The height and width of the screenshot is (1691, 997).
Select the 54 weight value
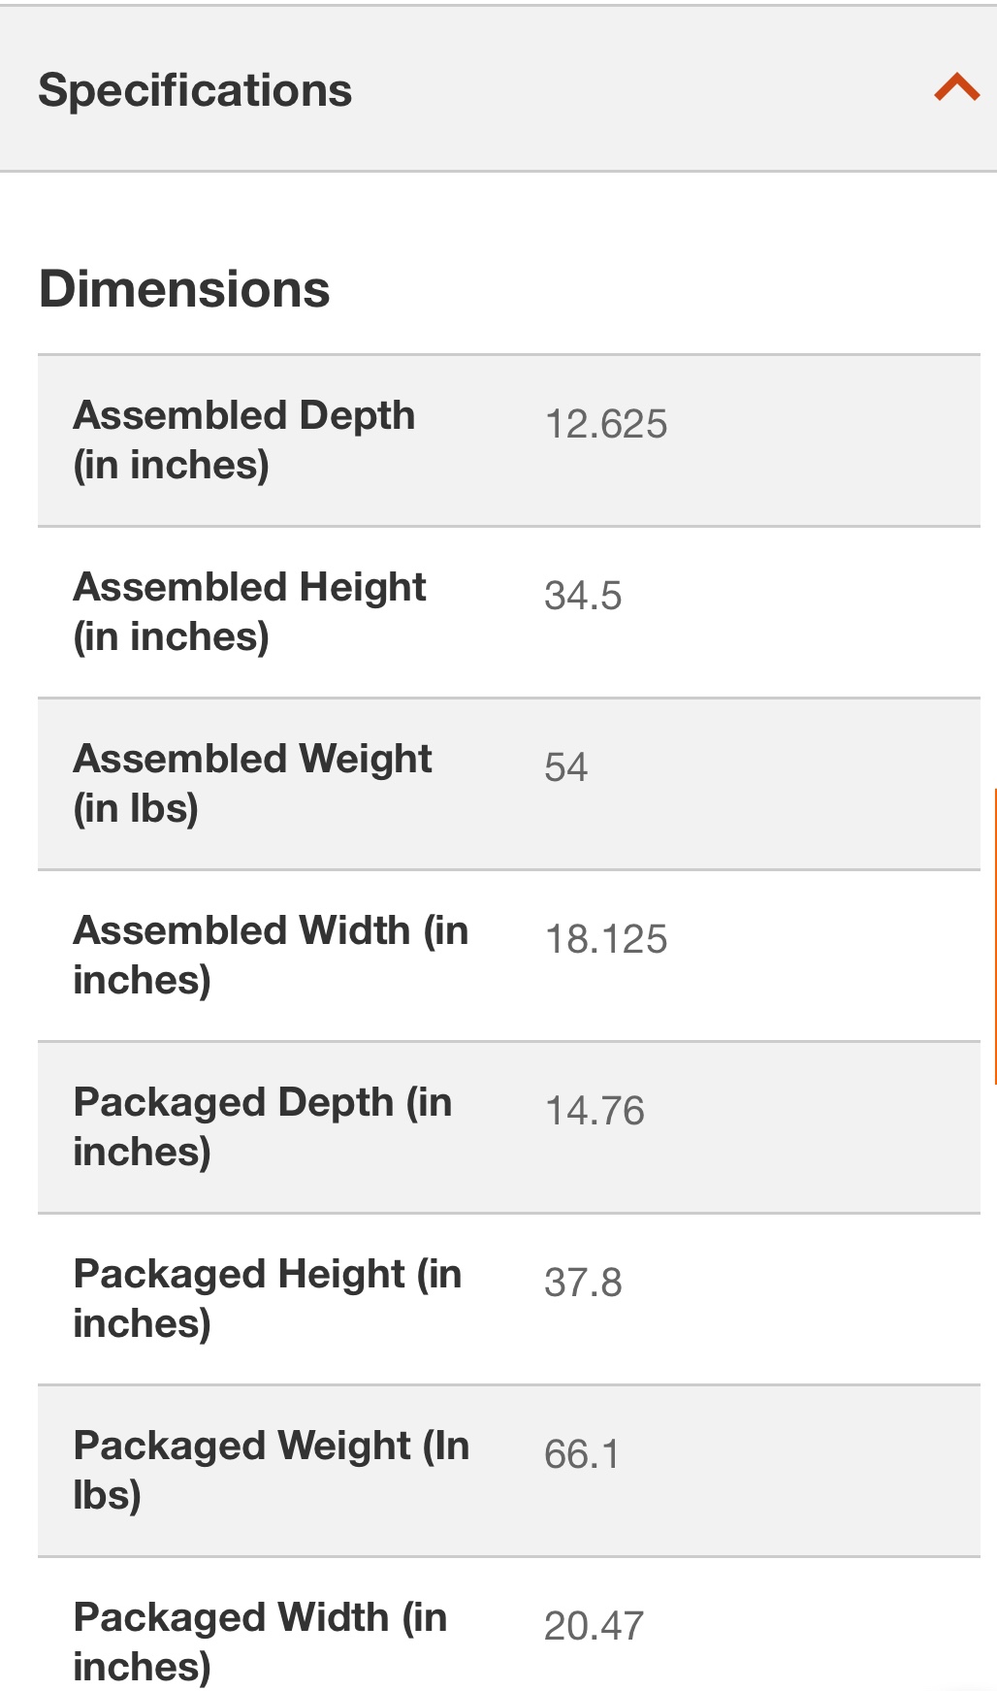(x=565, y=767)
